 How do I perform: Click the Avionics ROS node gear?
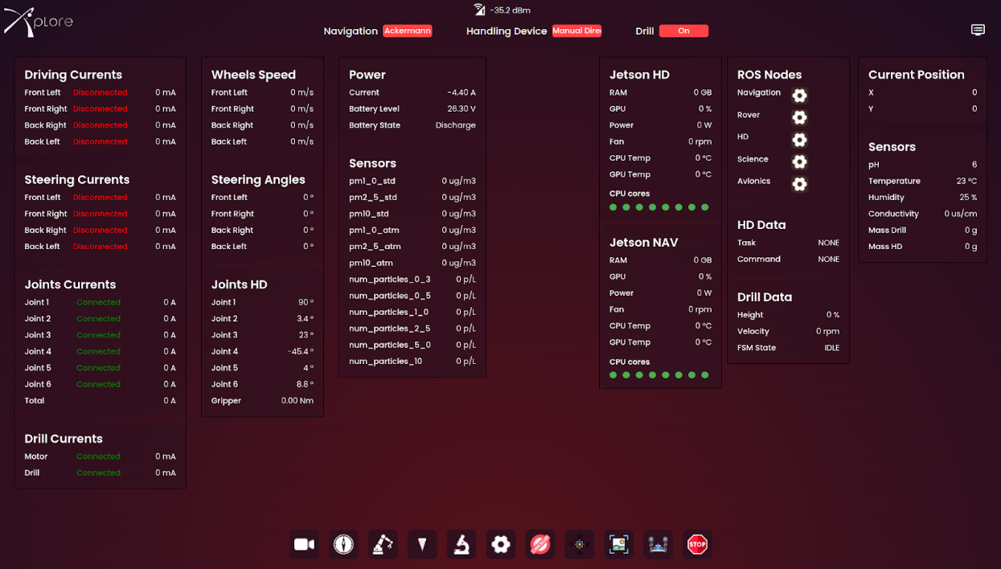point(799,184)
